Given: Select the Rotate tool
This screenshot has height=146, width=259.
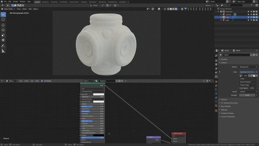Looking at the screenshot, I should (3, 30).
